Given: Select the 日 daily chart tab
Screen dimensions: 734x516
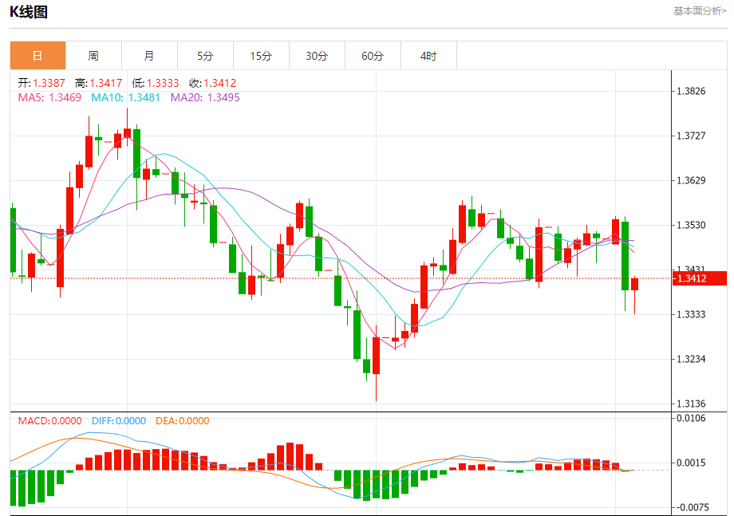Looking at the screenshot, I should 38,56.
